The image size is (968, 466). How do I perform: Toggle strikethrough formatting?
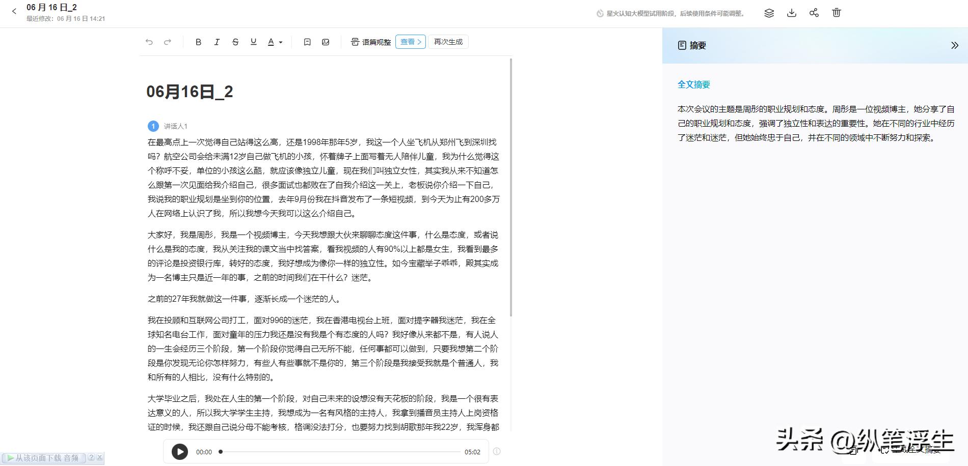235,42
